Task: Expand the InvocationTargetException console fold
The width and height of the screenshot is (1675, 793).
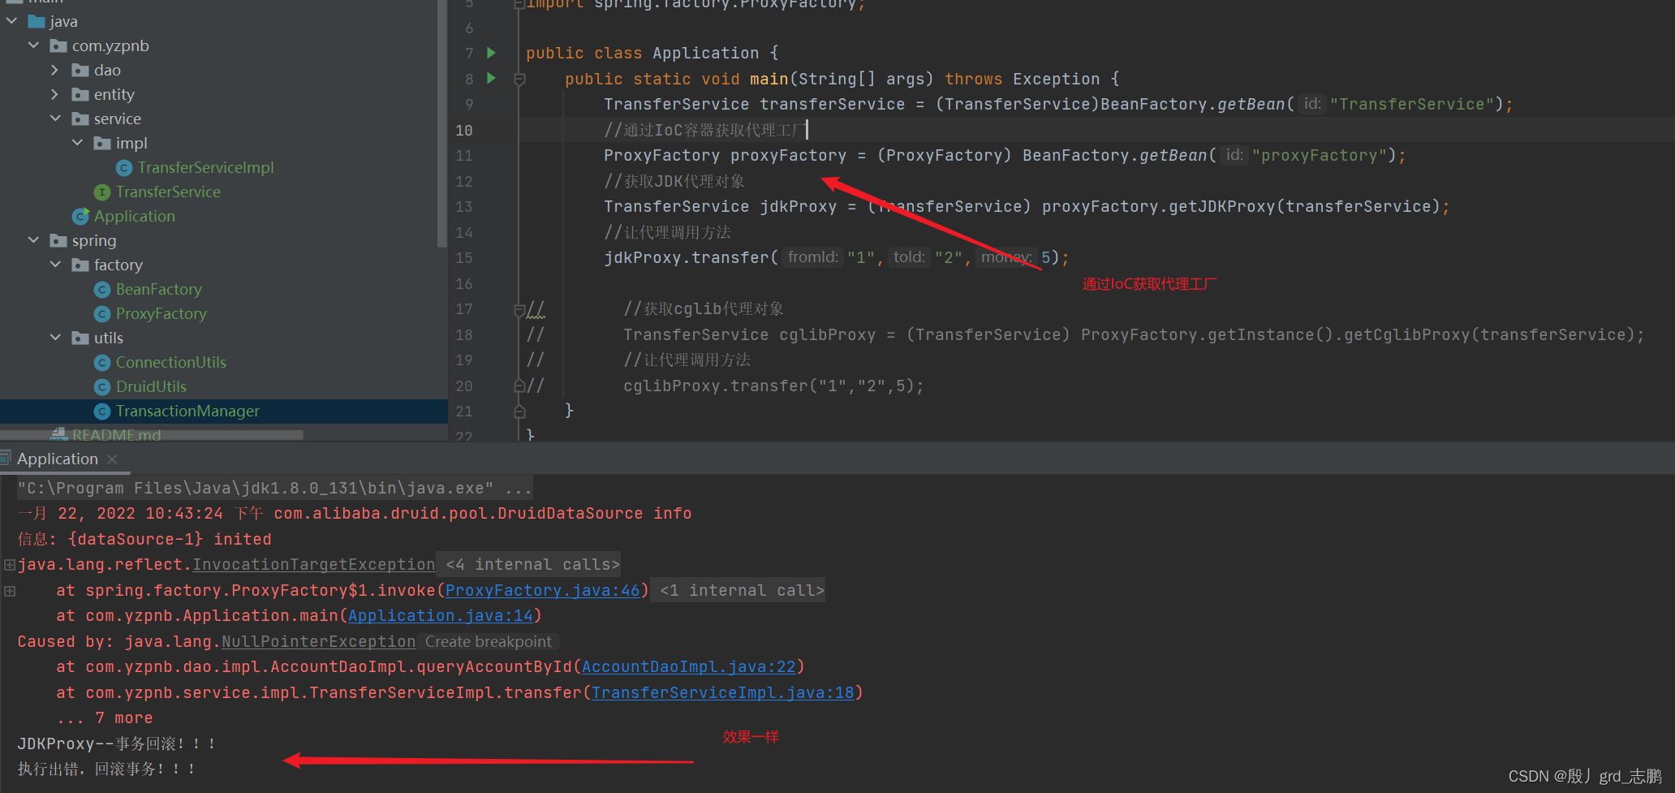Action: coord(10,564)
